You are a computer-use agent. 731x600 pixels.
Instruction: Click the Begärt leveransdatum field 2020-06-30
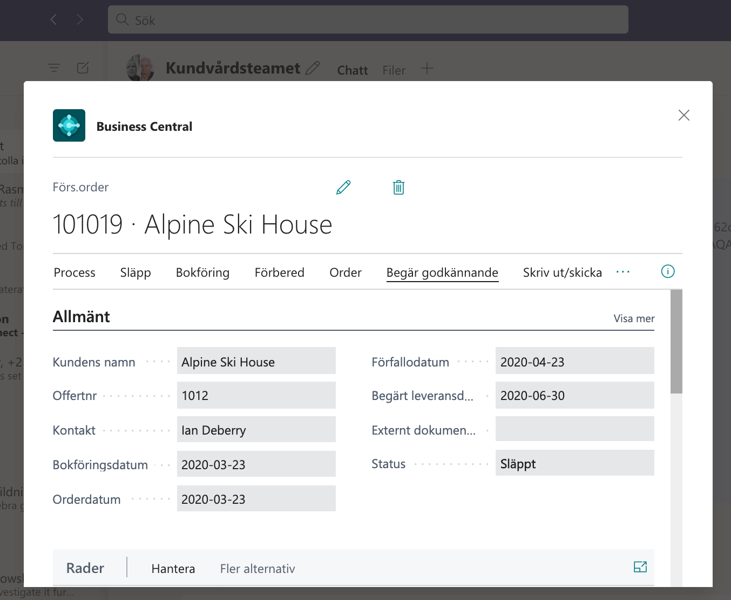[x=575, y=395]
